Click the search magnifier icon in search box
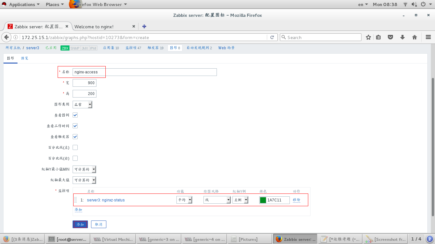Viewport: 435px width, 244px height. click(284, 37)
